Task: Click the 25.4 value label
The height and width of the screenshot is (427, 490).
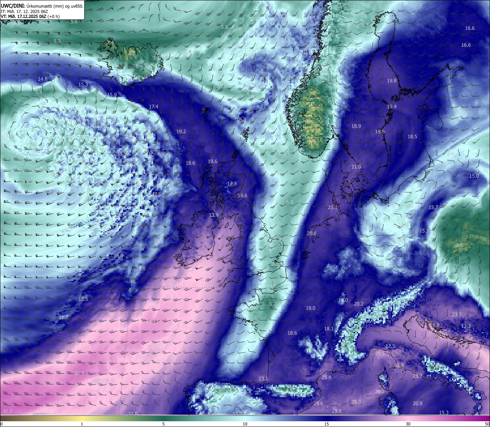Action: 326,378
